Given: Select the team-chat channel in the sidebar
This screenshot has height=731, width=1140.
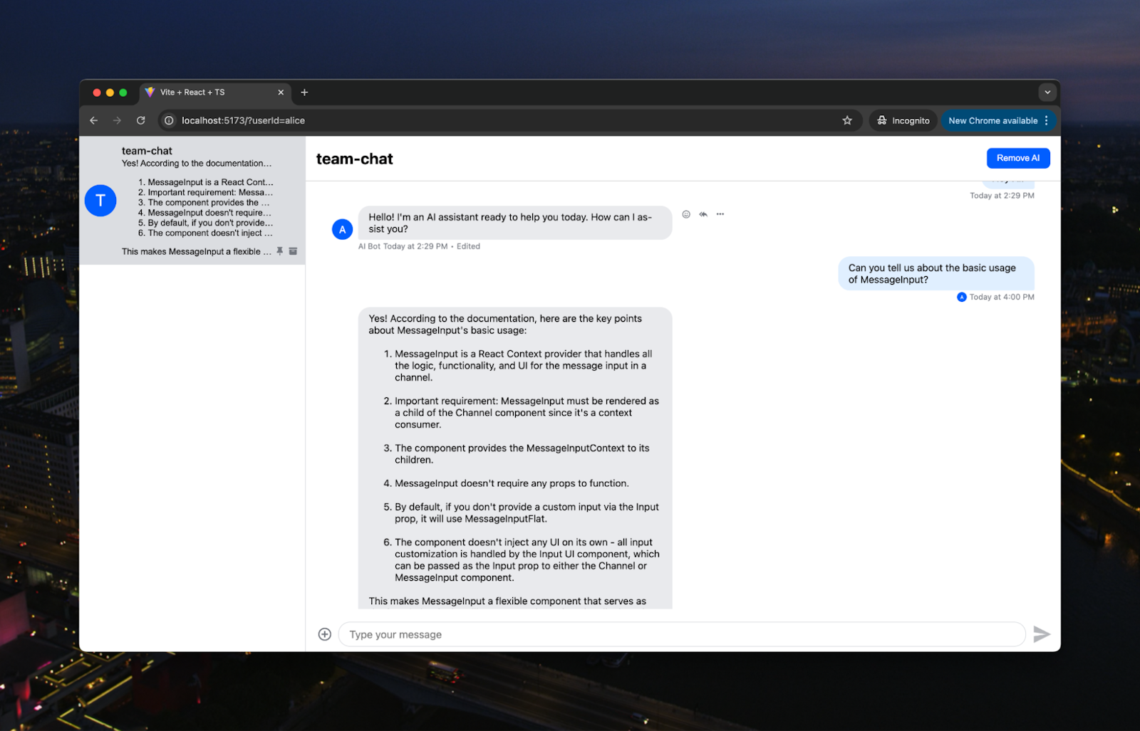Looking at the screenshot, I should pyautogui.click(x=192, y=200).
